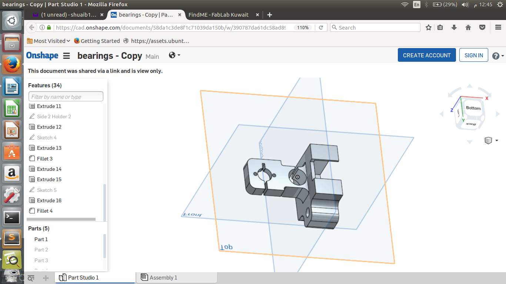Viewport: 506px width, 284px height.
Task: Switch to the FindME - FabLab Kuwait tab
Action: point(219,15)
